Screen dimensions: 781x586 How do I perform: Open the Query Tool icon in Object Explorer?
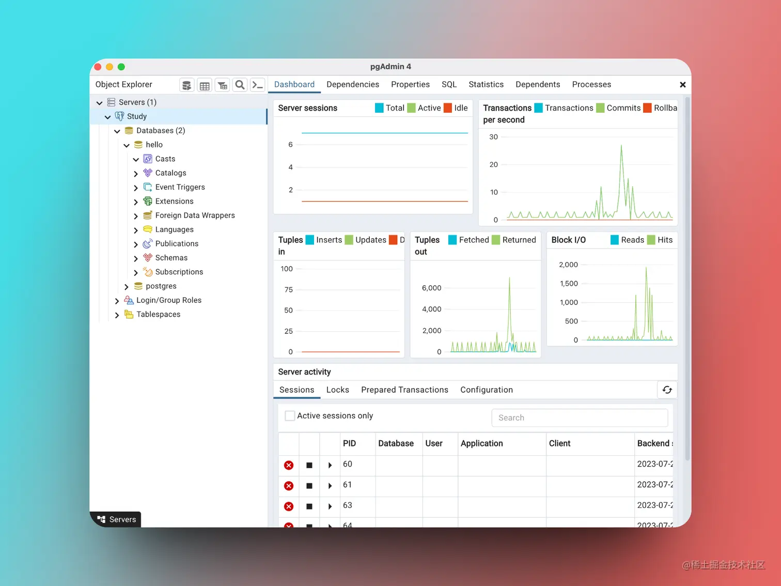pyautogui.click(x=187, y=85)
